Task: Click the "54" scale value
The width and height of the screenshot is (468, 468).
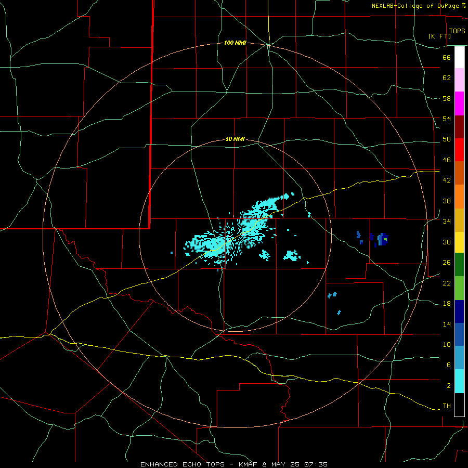Action: click(x=447, y=119)
